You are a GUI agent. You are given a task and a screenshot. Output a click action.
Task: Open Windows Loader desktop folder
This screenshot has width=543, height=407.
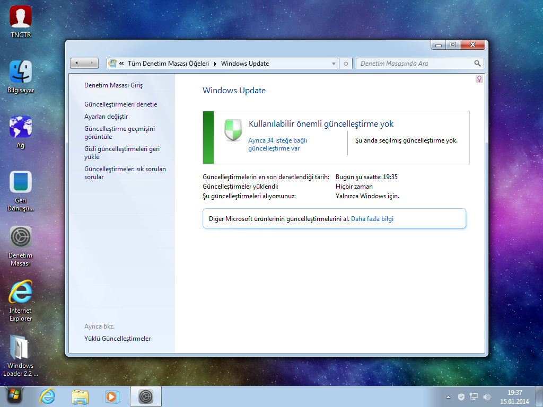[21, 354]
